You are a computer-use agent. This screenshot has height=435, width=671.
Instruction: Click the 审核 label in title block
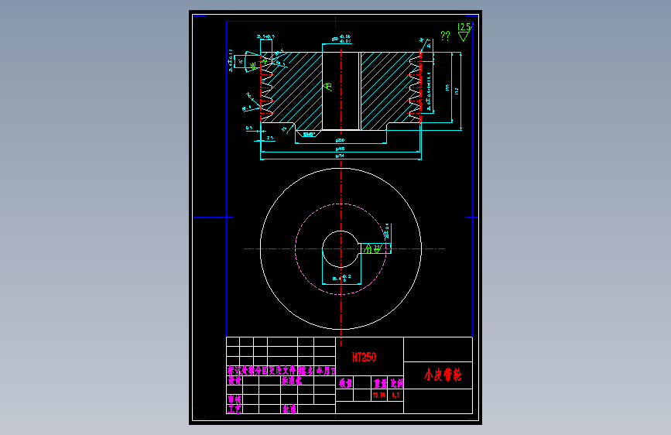[234, 399]
